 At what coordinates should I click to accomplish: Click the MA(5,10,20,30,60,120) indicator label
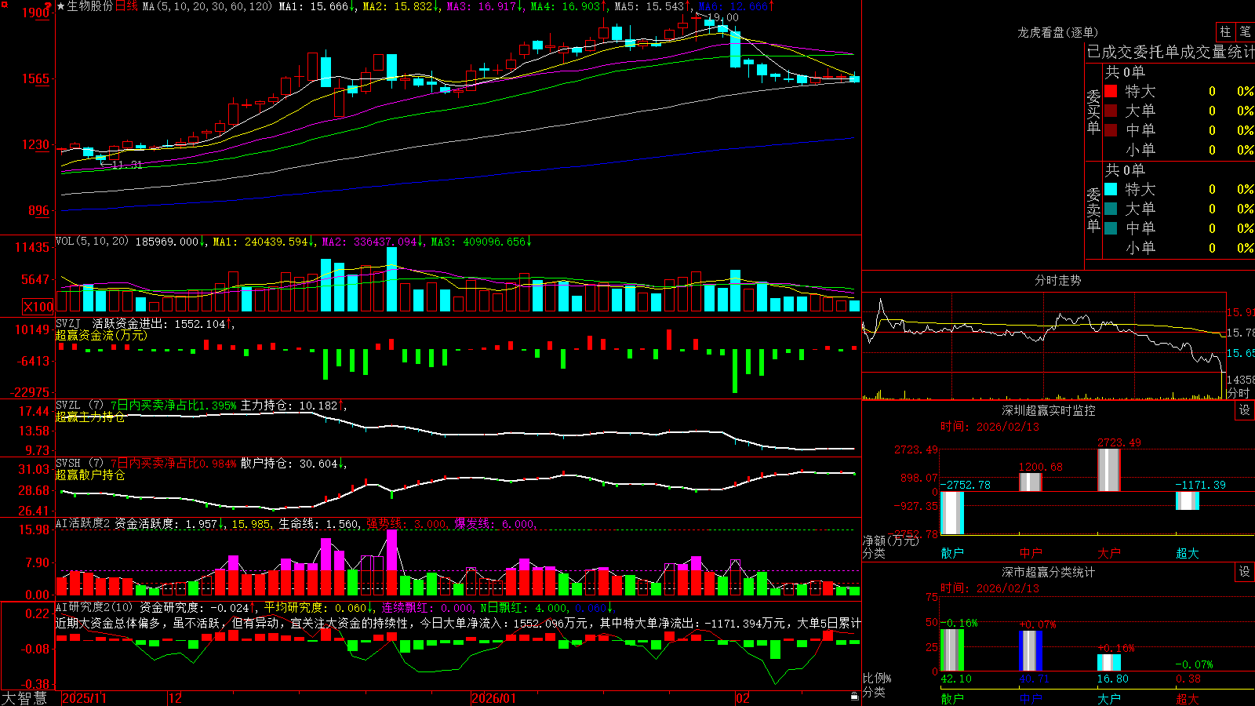coord(208,6)
